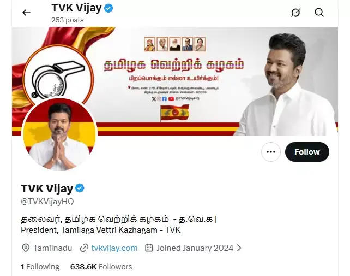Click the verified badge next to the profile name
Viewport: 350px width, 276px height.
(x=80, y=188)
